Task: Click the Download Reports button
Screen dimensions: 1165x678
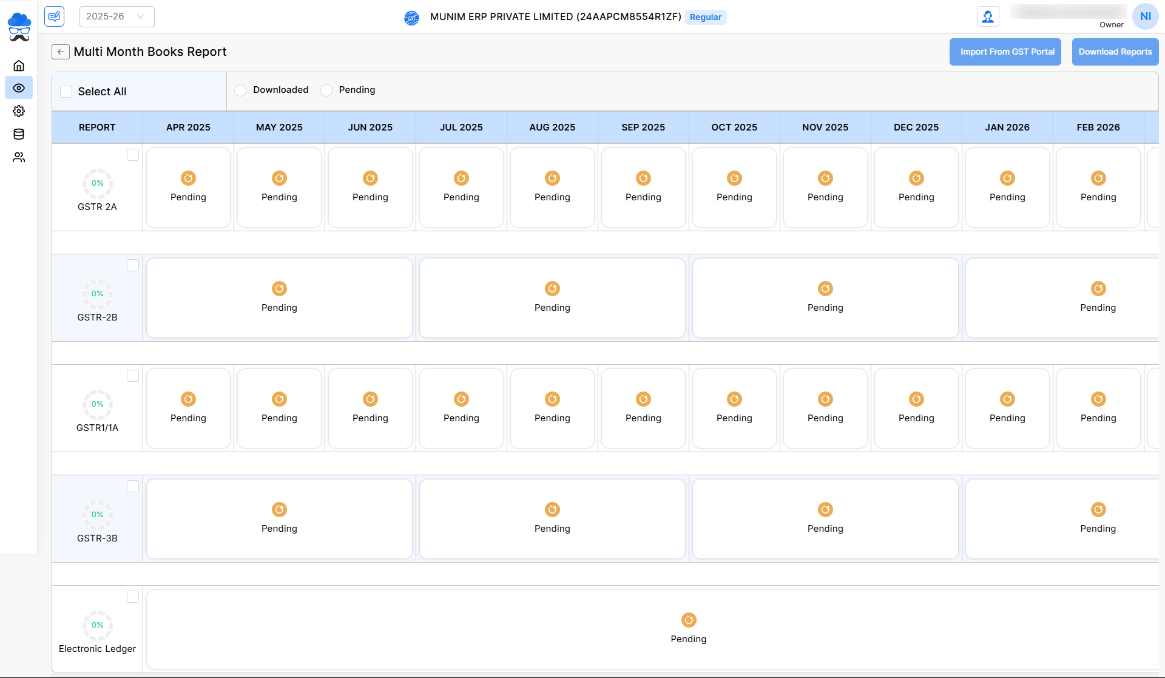Action: click(x=1115, y=52)
